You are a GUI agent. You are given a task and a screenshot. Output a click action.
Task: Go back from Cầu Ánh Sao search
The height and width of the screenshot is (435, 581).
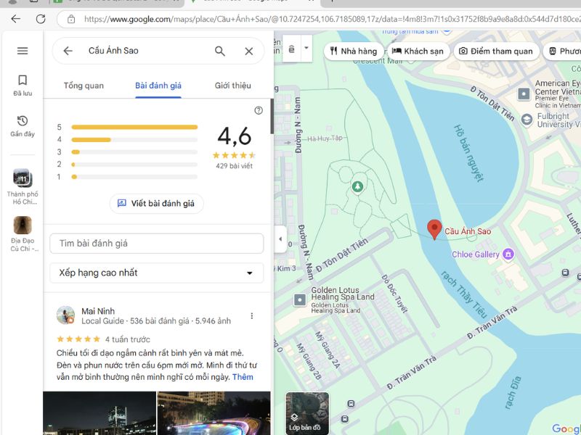tap(68, 51)
